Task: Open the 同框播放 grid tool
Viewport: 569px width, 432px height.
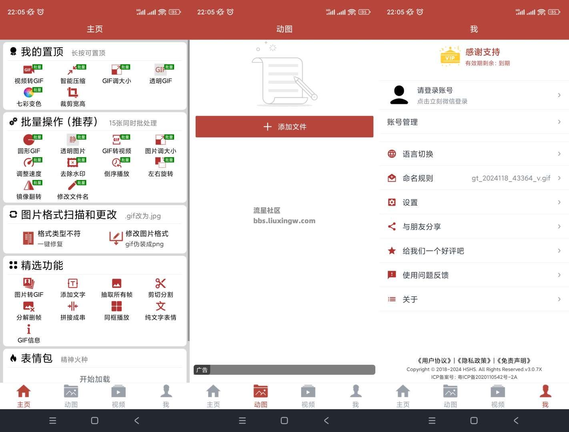Action: coord(116,311)
